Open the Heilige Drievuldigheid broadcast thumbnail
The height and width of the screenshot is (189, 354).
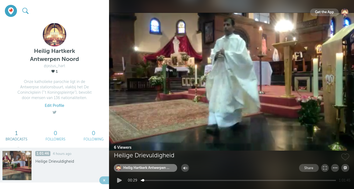click(x=17, y=165)
